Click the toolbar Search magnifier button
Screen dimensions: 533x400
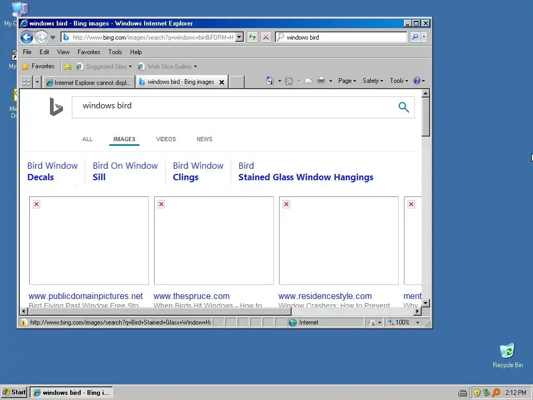coord(415,37)
